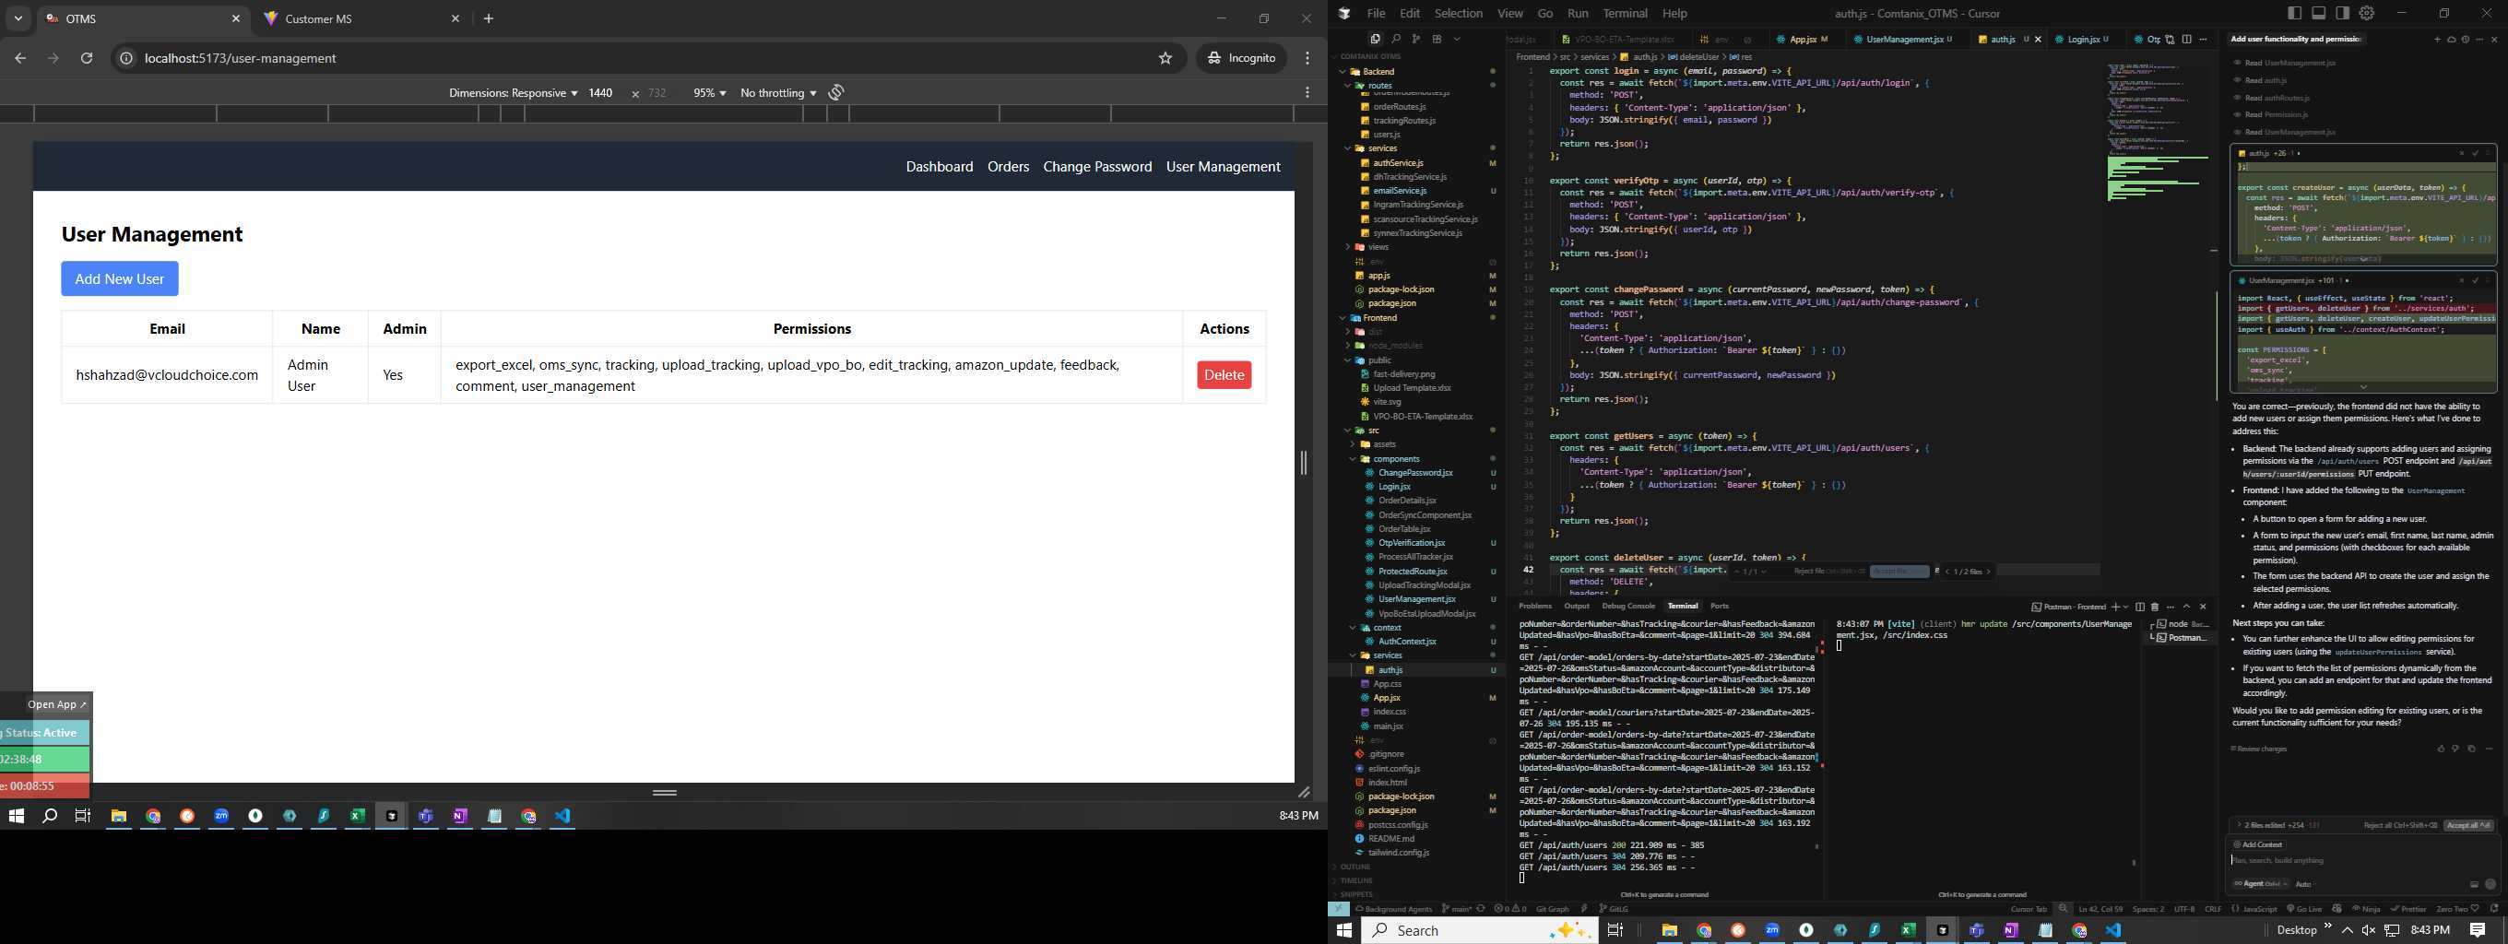Click the 1440 width field in device toolbar

600,92
